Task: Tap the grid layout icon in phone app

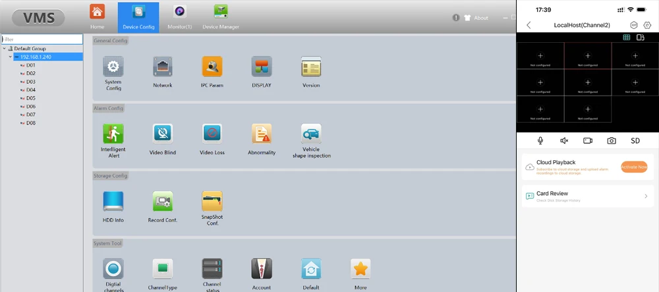Action: 627,38
